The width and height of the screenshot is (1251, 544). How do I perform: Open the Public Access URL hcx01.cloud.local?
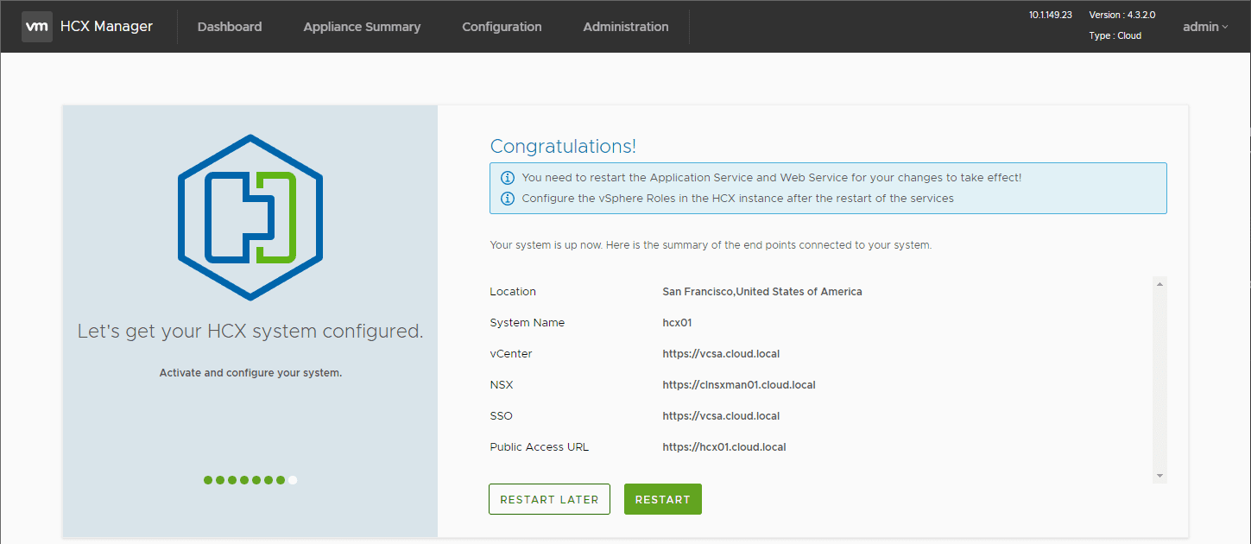point(724,446)
